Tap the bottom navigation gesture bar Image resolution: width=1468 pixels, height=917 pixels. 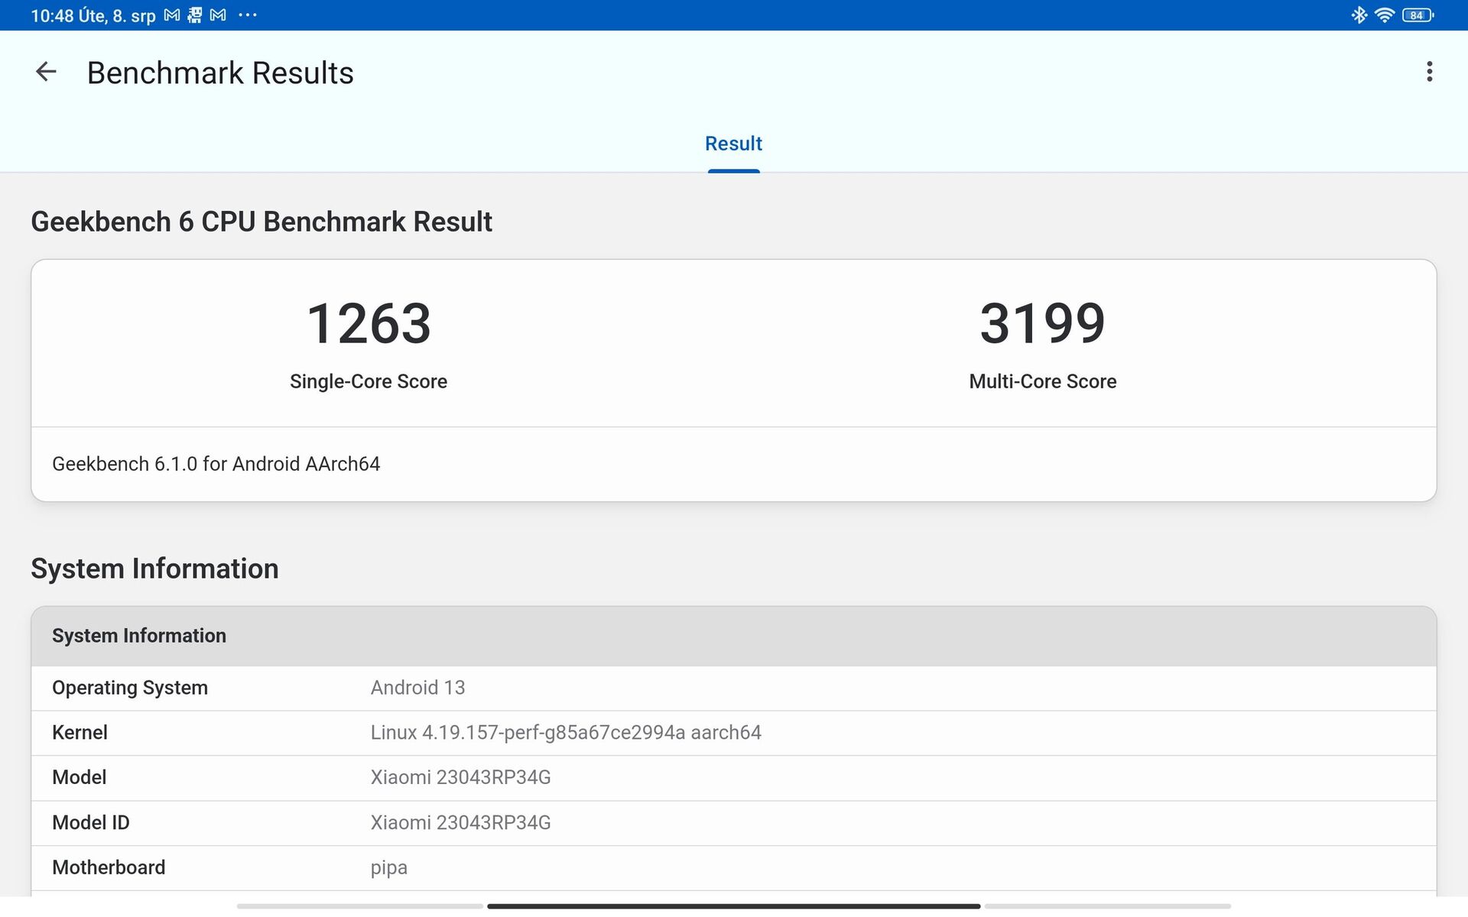tap(733, 906)
